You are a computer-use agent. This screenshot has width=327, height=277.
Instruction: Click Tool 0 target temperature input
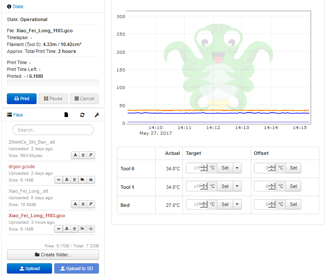pyautogui.click(x=197, y=168)
